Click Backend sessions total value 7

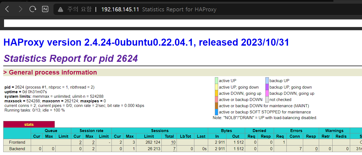coord(174,149)
